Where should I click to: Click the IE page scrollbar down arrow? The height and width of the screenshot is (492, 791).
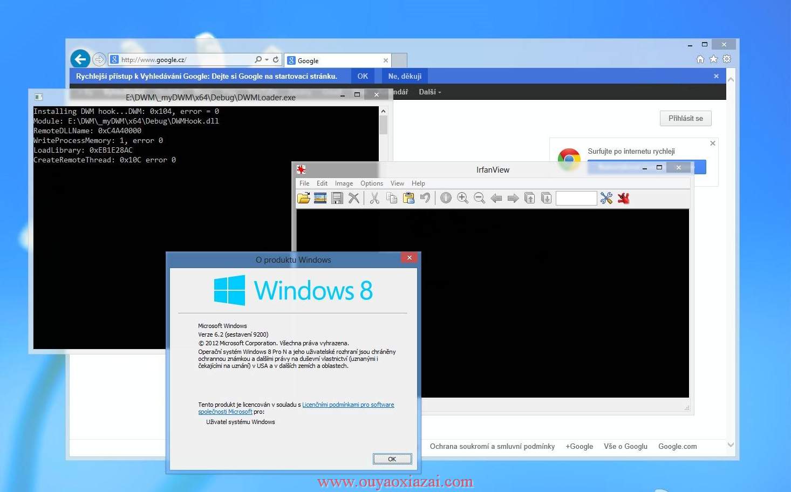point(731,445)
